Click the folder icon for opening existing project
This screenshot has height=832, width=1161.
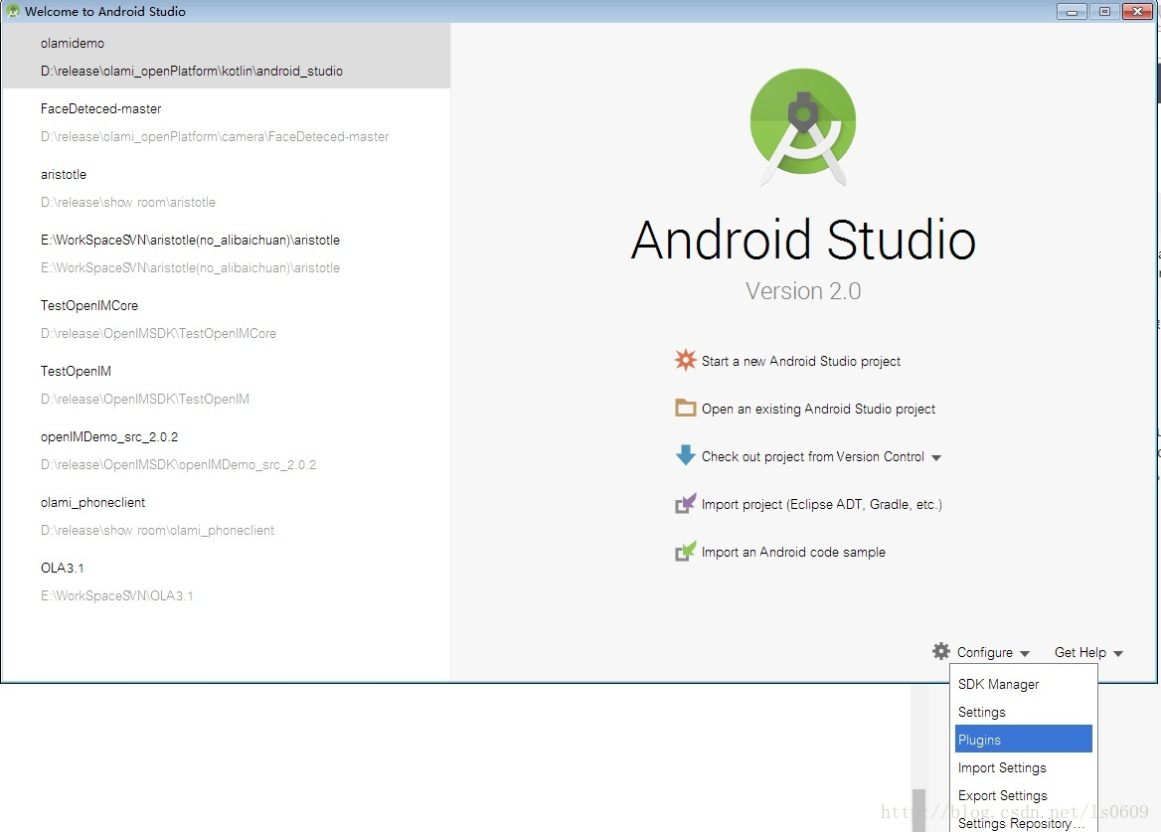click(x=686, y=408)
